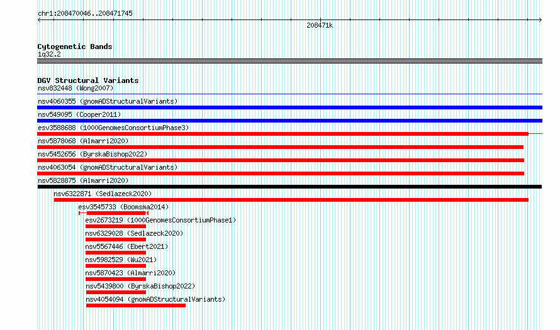Open nsv549095 (Cooper2011) label
This screenshot has width=560, height=330.
(x=79, y=114)
